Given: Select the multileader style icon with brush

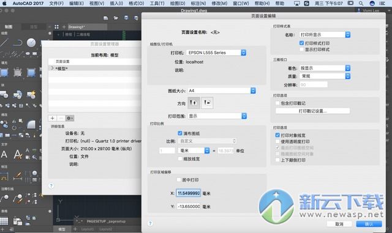Looking at the screenshot, I should coord(18,199).
